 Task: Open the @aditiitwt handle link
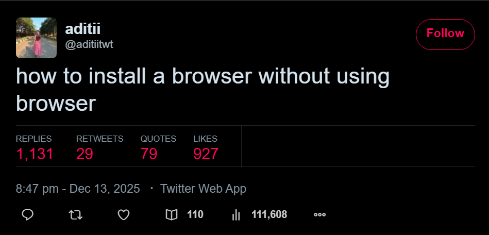click(89, 45)
